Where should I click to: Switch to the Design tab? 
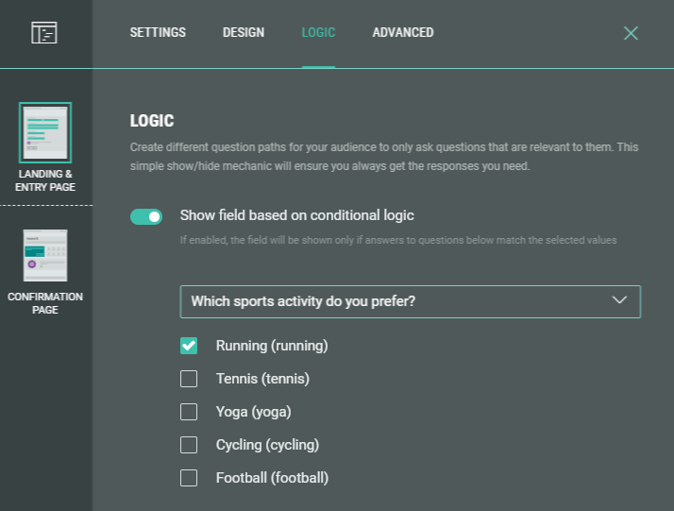pos(244,33)
